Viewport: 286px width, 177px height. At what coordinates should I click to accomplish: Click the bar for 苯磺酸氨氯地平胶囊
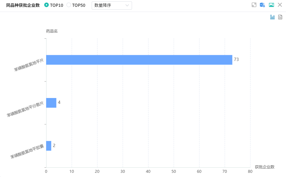coord(49,146)
